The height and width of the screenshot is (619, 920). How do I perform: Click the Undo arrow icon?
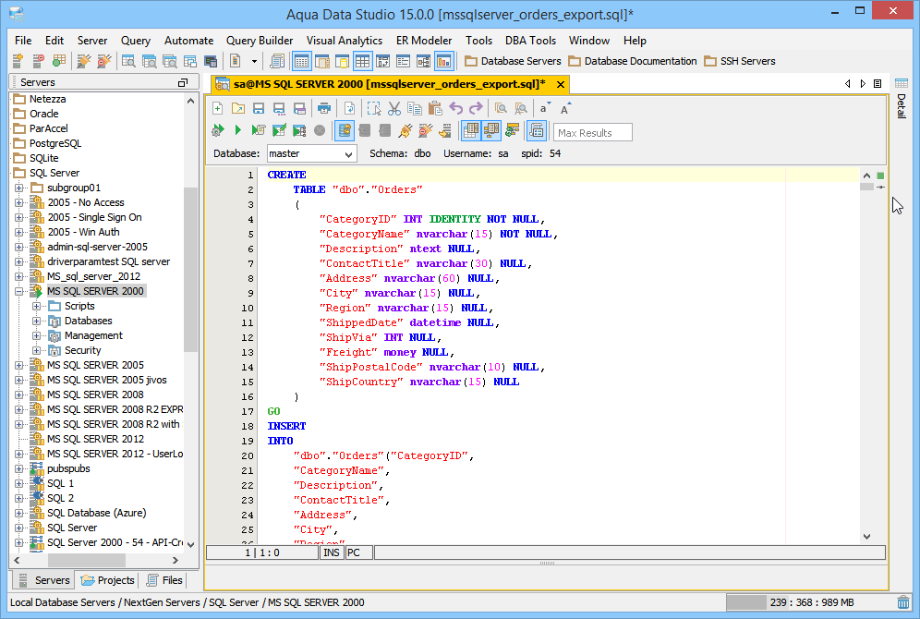455,108
